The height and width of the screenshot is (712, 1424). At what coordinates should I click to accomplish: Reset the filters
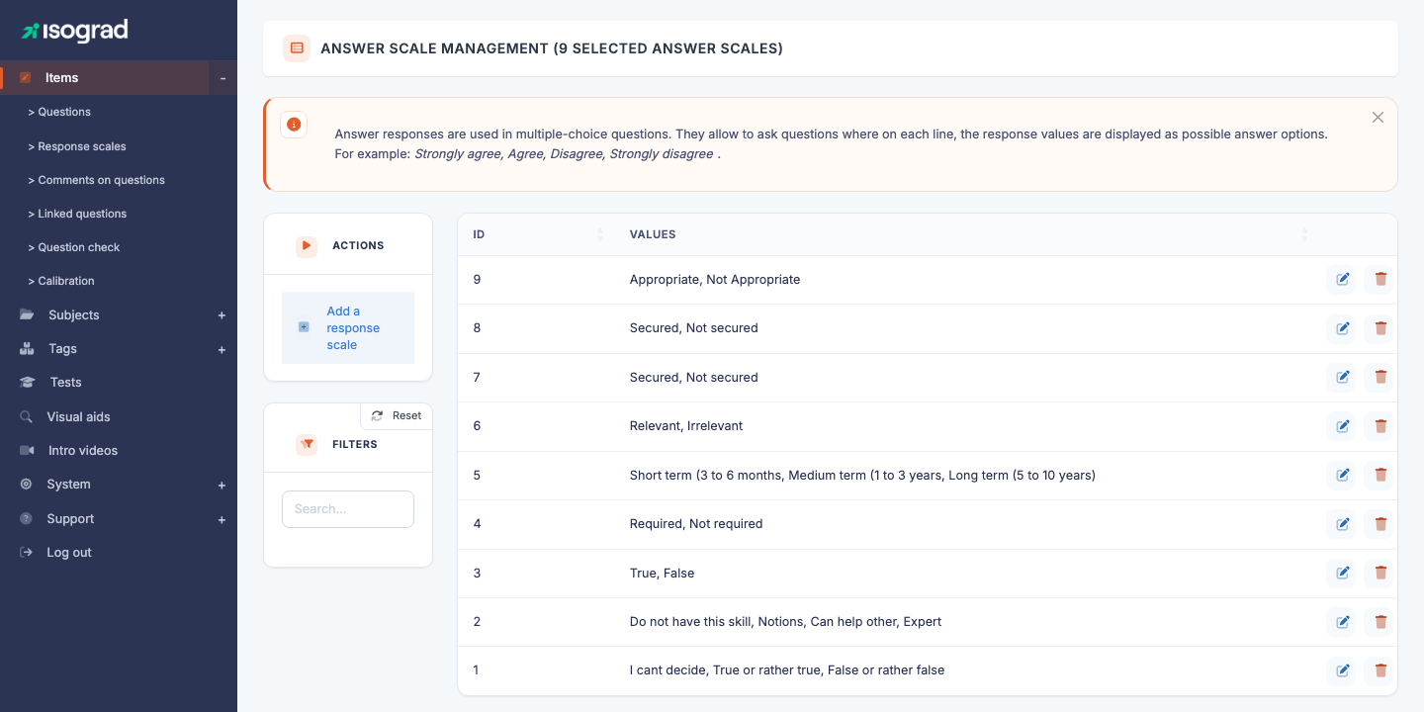click(x=397, y=415)
